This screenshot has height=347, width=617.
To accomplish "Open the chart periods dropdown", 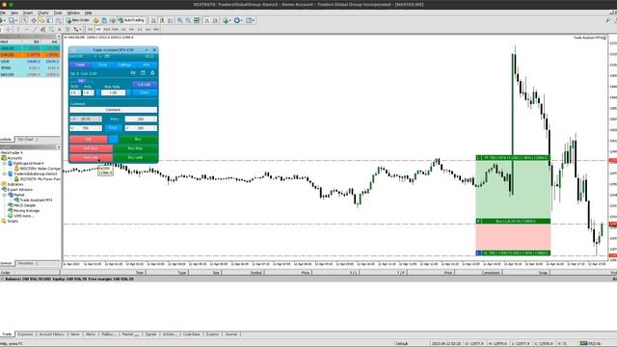I will tap(238, 20).
